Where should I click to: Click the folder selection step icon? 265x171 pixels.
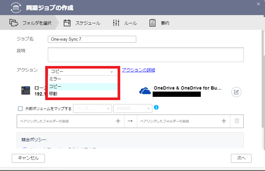(14, 23)
